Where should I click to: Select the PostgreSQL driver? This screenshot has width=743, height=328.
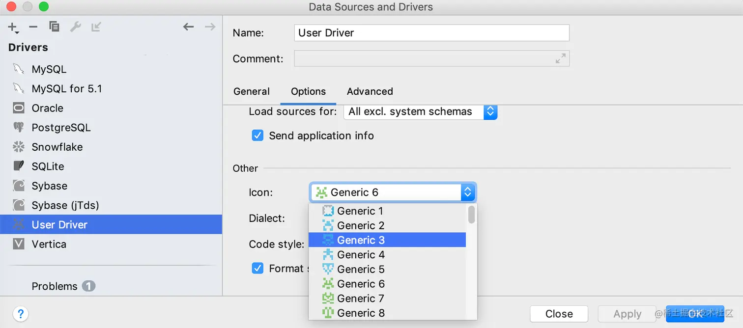[61, 128]
